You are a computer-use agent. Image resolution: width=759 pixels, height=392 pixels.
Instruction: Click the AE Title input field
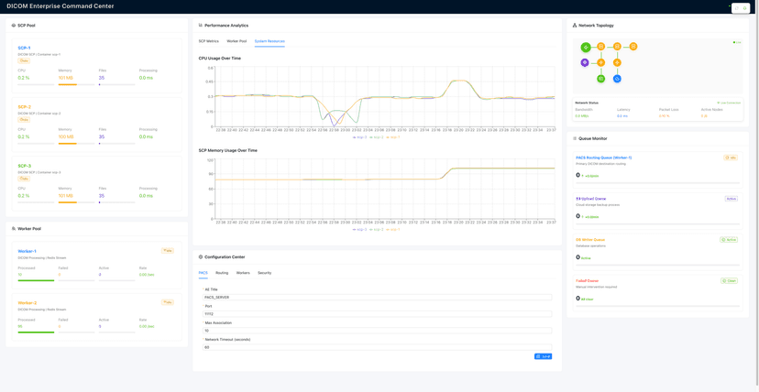377,298
